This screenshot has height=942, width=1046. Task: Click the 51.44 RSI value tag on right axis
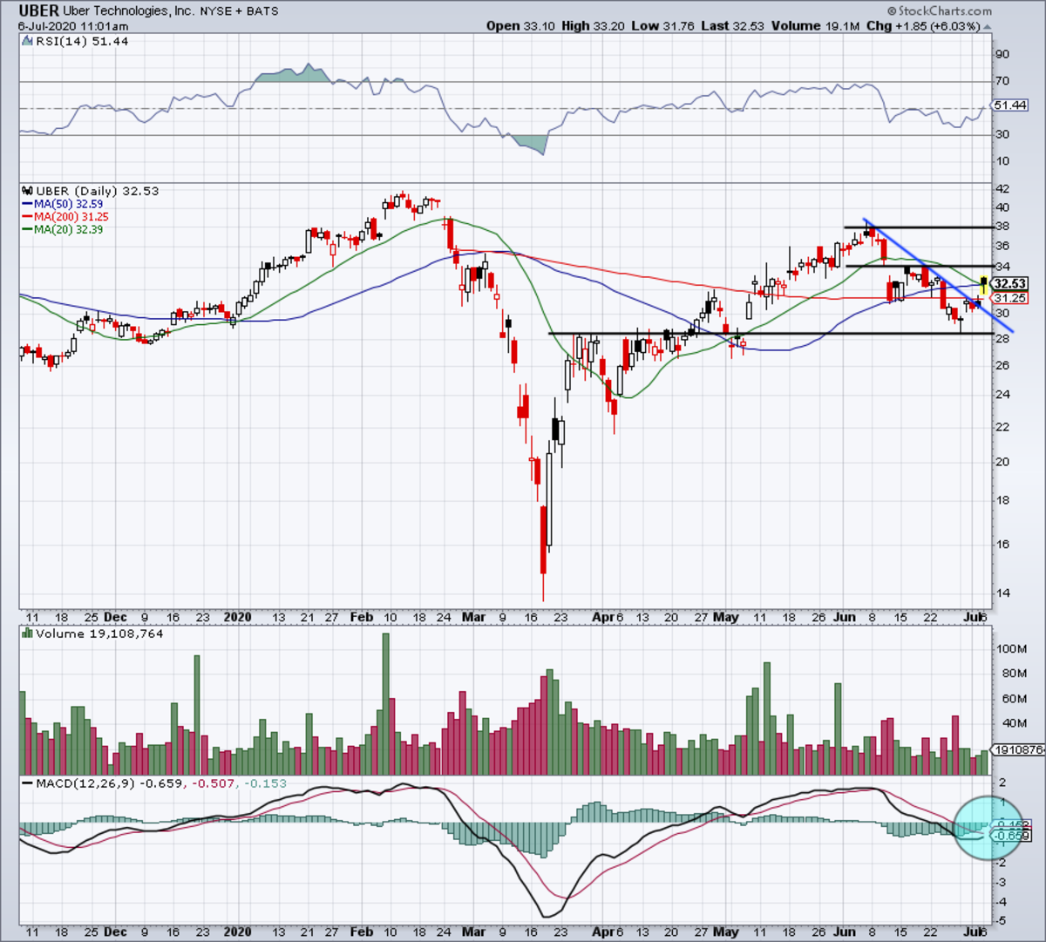click(1010, 105)
